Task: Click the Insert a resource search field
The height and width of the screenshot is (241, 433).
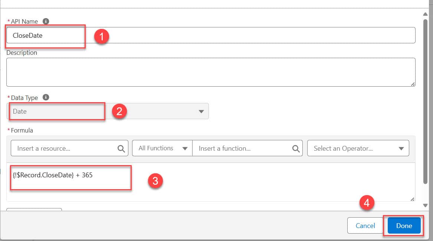Action: pos(70,148)
